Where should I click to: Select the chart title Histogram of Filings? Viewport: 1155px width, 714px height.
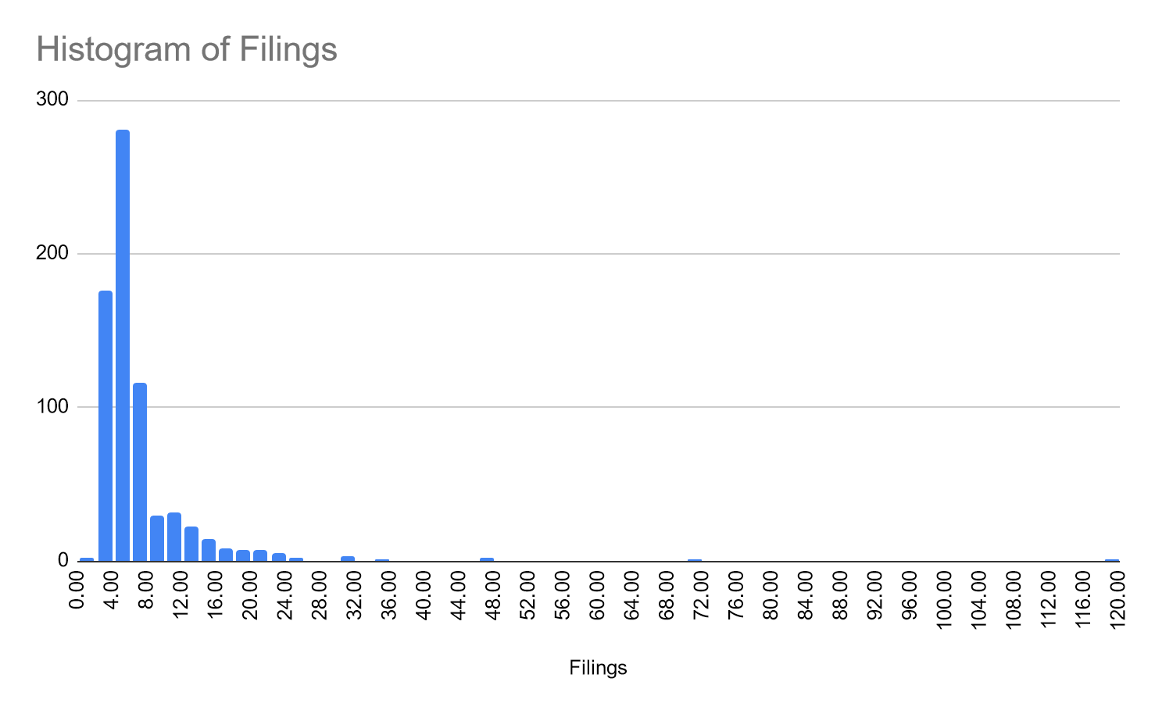(x=187, y=50)
